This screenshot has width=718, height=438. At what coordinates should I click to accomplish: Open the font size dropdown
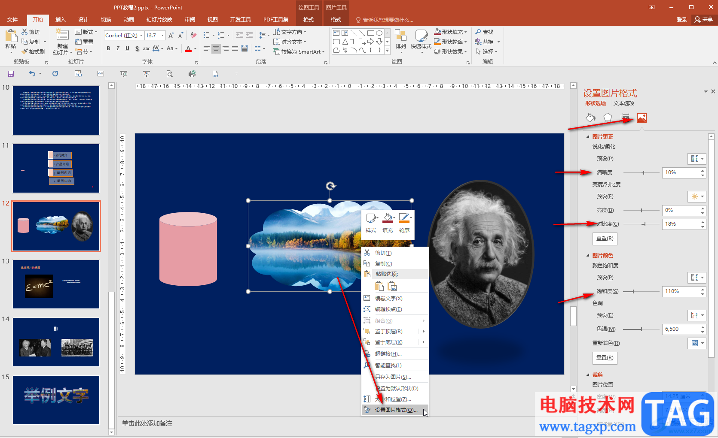163,35
